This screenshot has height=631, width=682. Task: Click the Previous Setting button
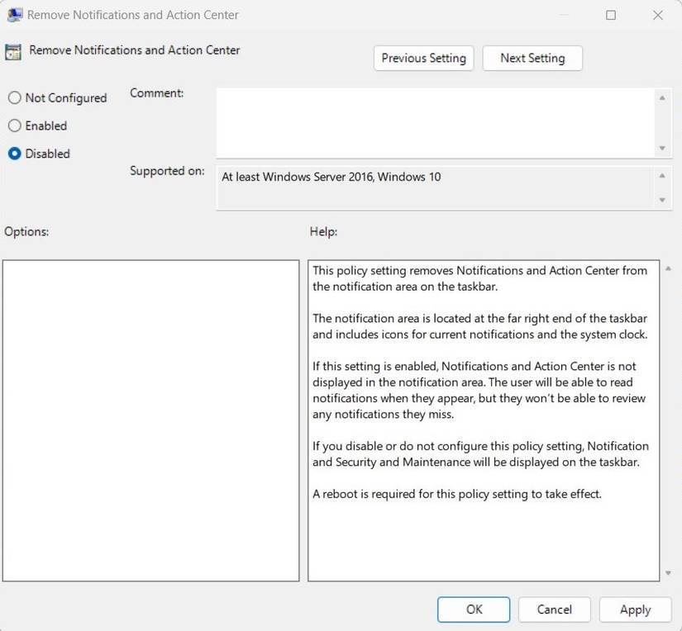(x=423, y=58)
